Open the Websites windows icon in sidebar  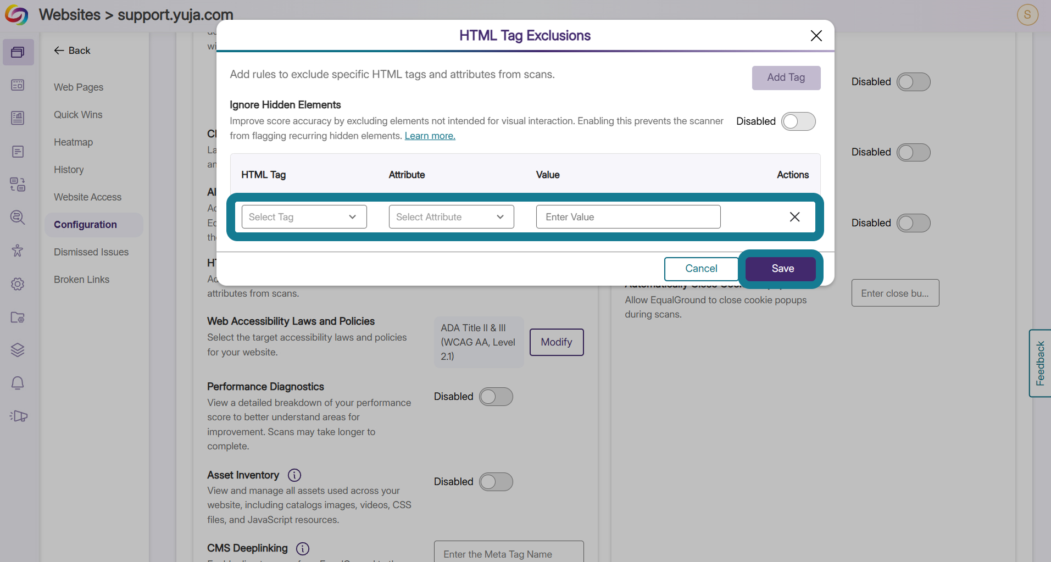click(18, 52)
